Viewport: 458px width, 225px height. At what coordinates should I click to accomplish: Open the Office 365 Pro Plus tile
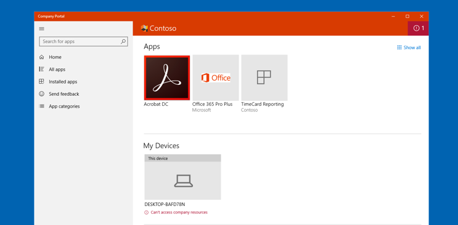[216, 78]
